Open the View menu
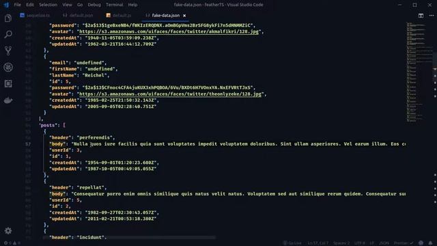 coord(67,5)
